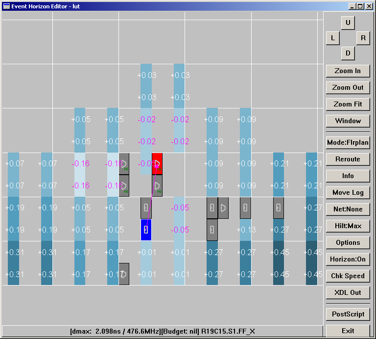The image size is (376, 339).
Task: Minimize the Event Horizon Editor window
Action: coord(352,6)
